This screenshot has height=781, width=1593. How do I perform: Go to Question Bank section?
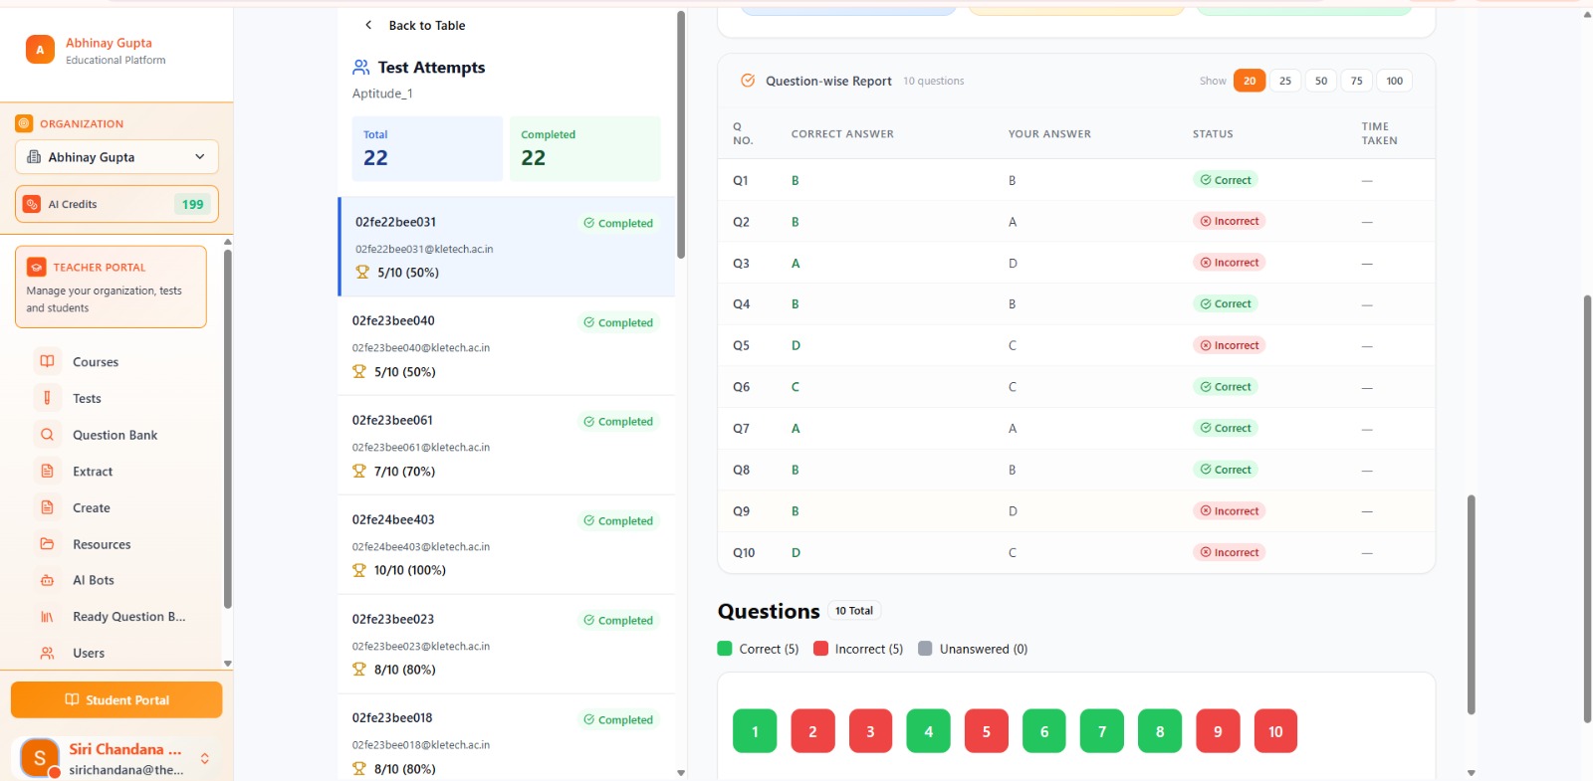[117, 435]
